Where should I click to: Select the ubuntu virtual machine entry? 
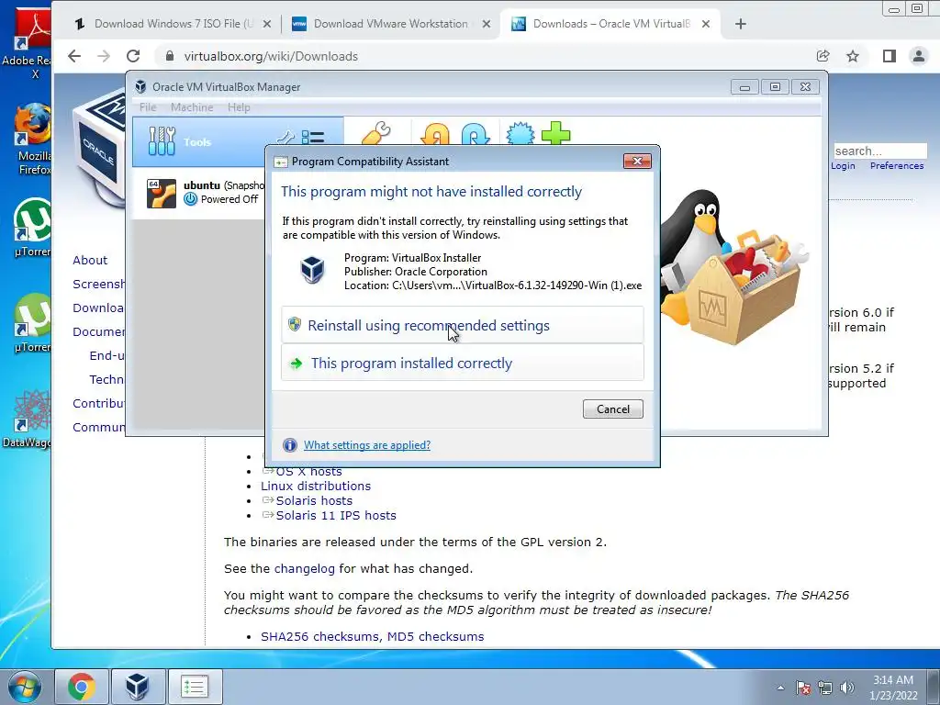point(200,193)
